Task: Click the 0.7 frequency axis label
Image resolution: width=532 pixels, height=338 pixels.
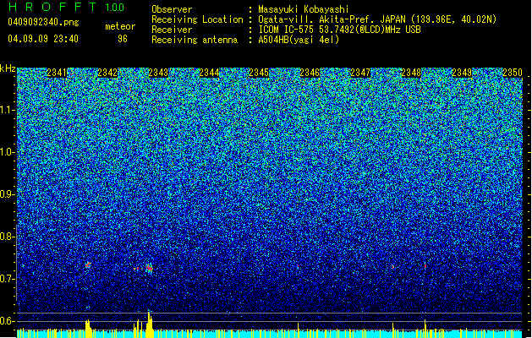Action: 8,279
